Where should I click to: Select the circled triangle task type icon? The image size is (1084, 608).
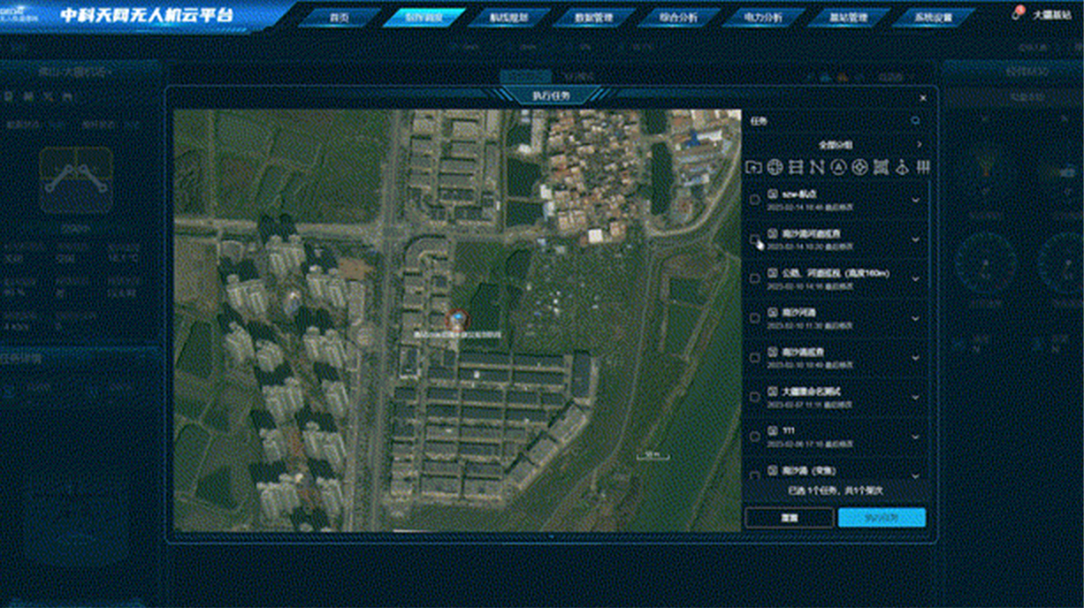pos(838,167)
